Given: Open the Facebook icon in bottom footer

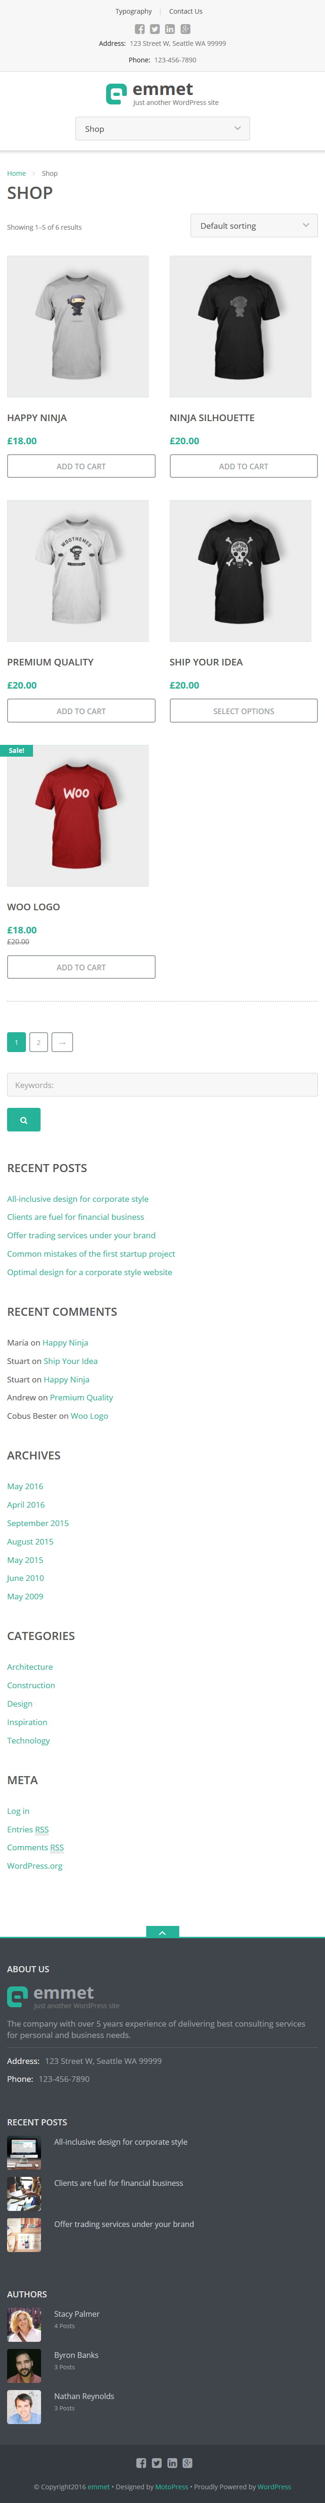Looking at the screenshot, I should click(141, 2462).
